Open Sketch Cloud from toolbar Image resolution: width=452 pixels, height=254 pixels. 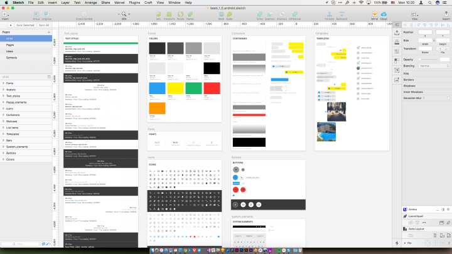384,14
